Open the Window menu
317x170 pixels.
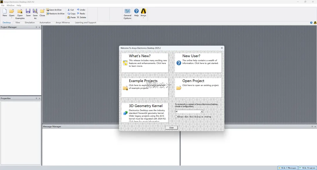click(10, 6)
